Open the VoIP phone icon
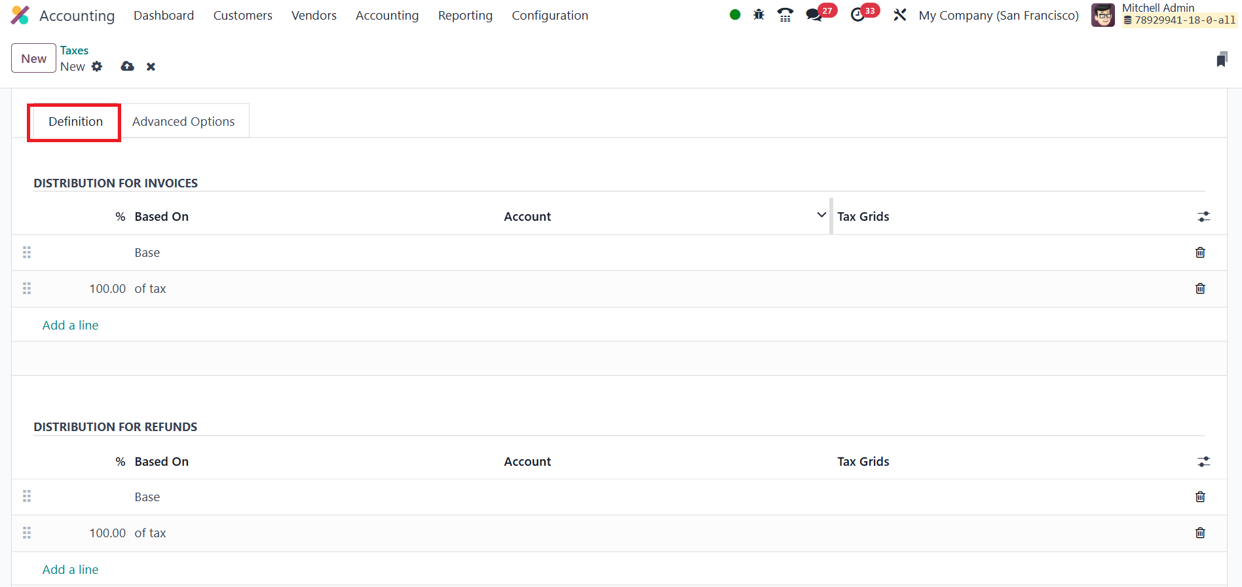 click(x=785, y=14)
